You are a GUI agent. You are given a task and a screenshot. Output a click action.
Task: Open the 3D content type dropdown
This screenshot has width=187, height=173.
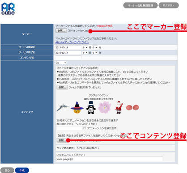coord(61,63)
